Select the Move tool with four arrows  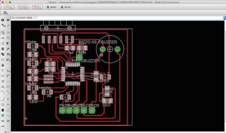click(8, 33)
